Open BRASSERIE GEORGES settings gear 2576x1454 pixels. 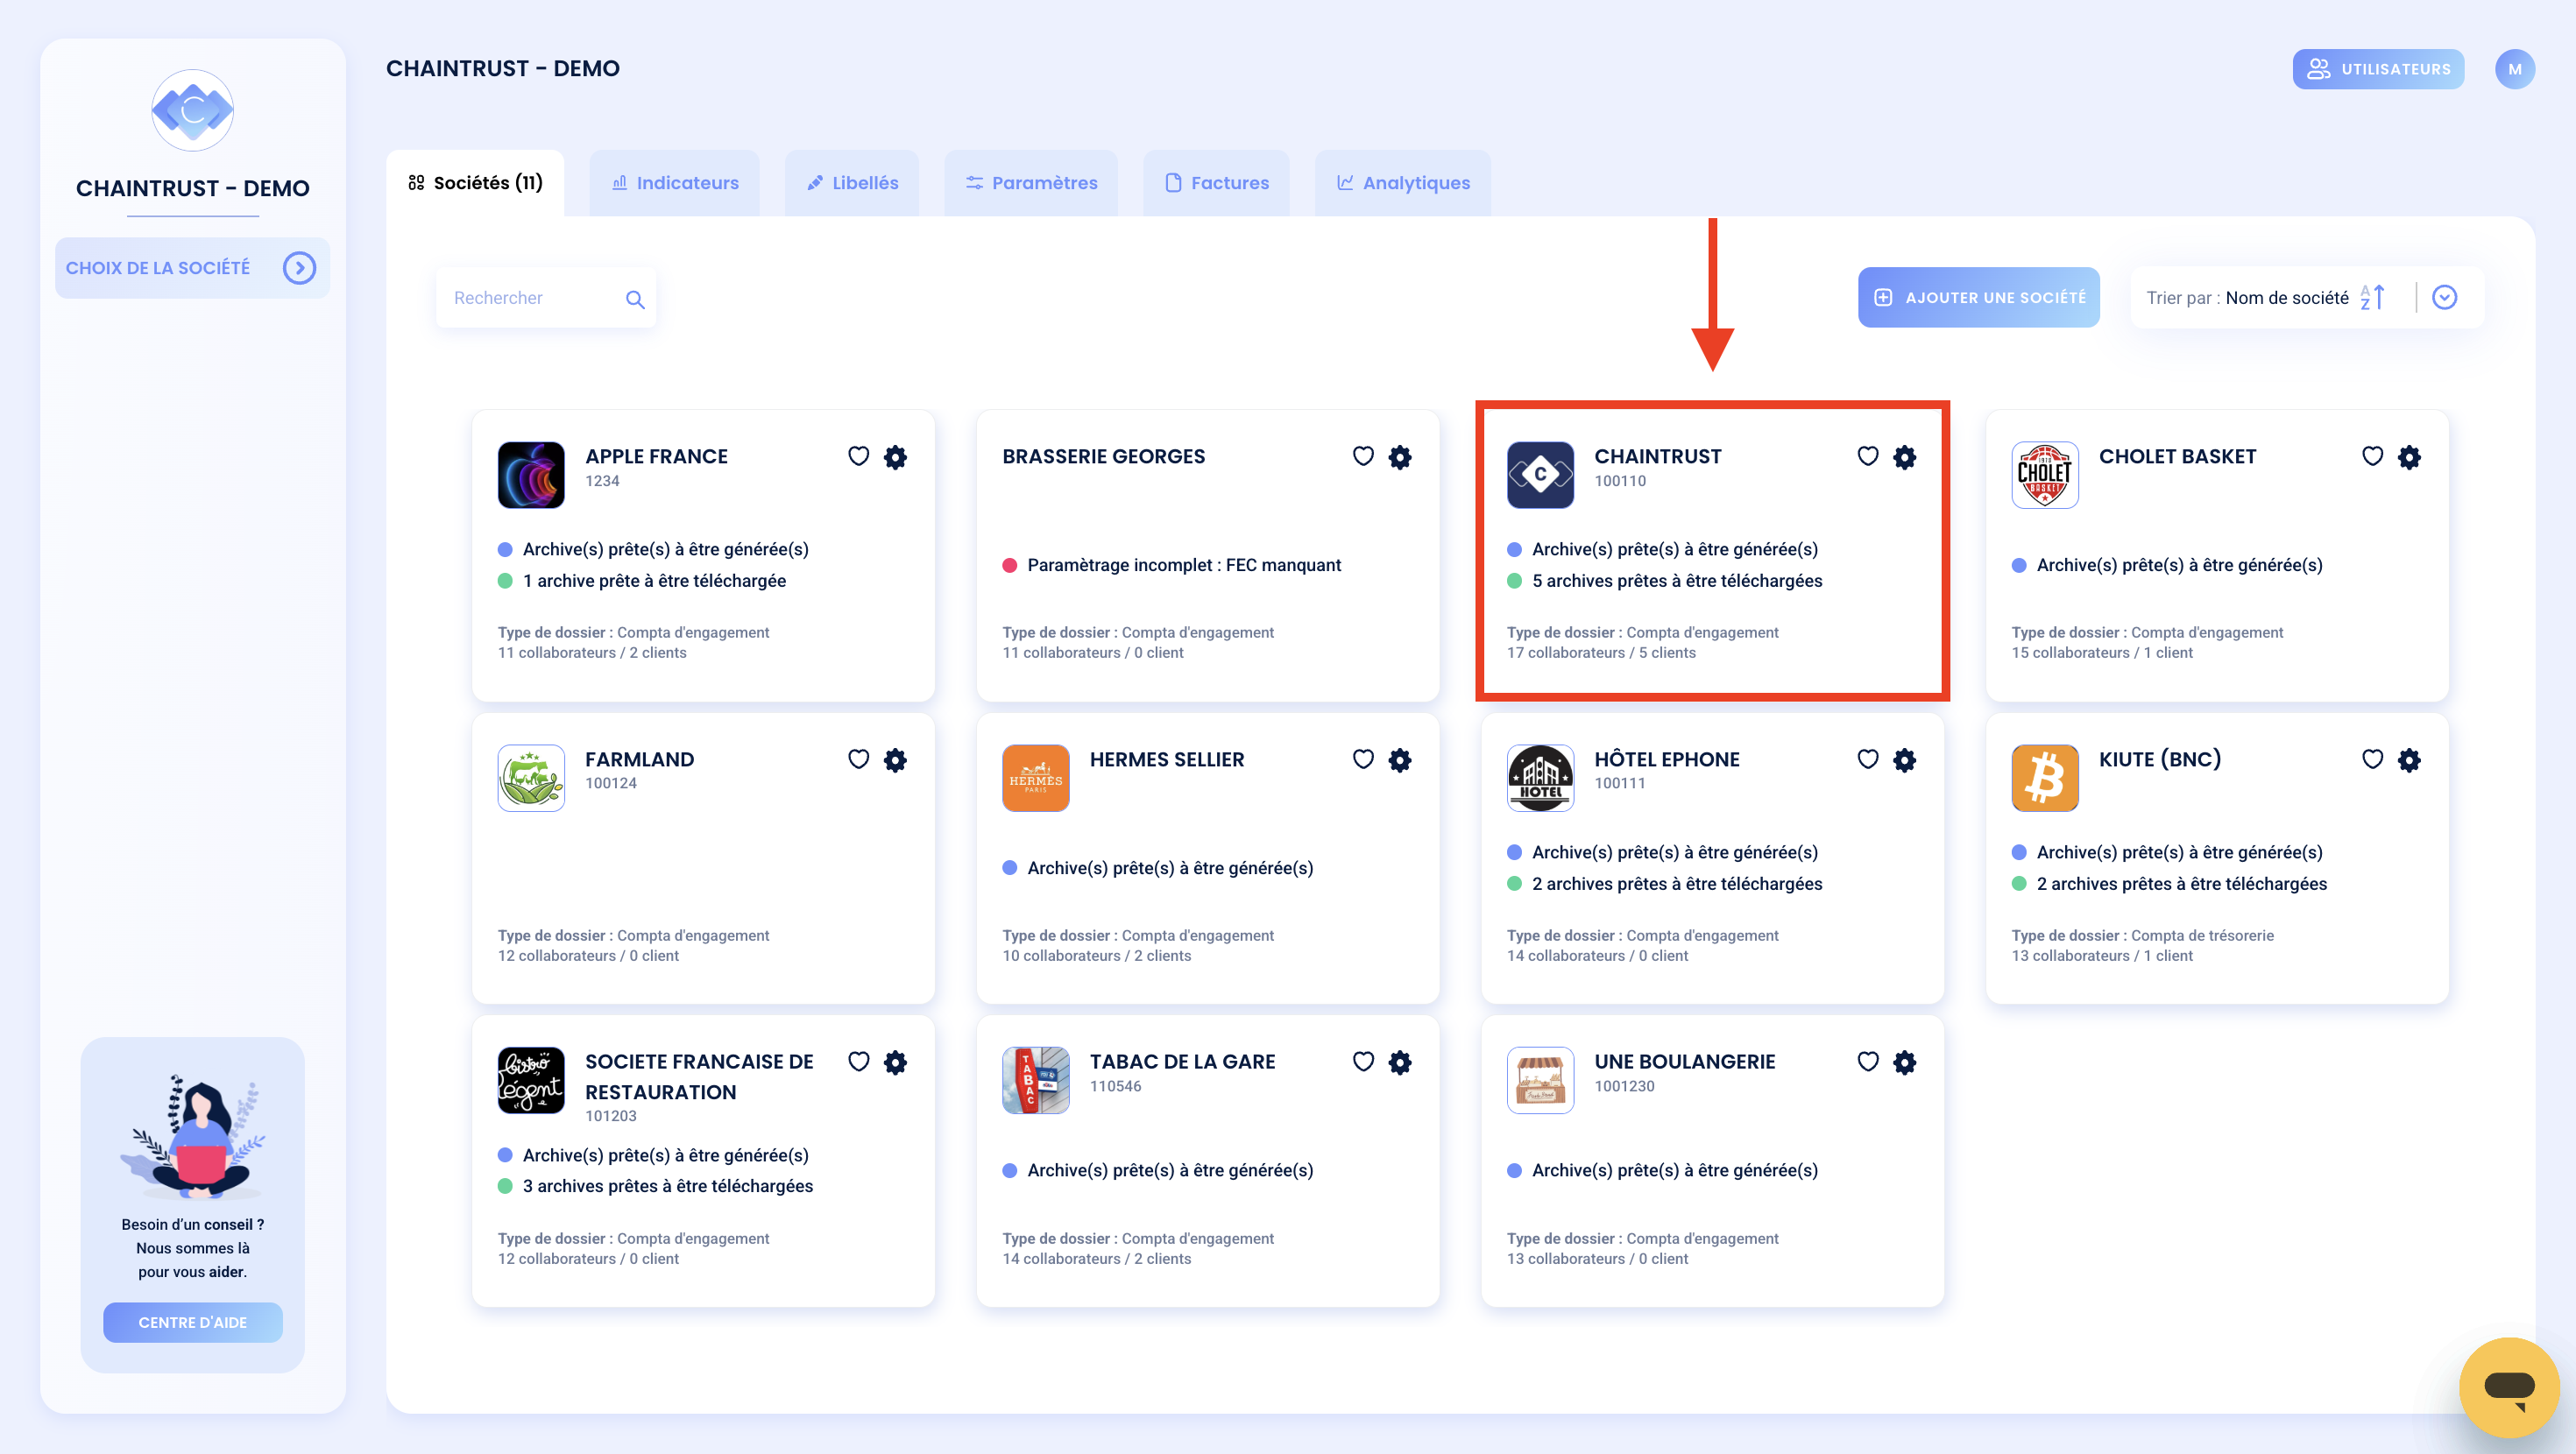pos(1400,457)
